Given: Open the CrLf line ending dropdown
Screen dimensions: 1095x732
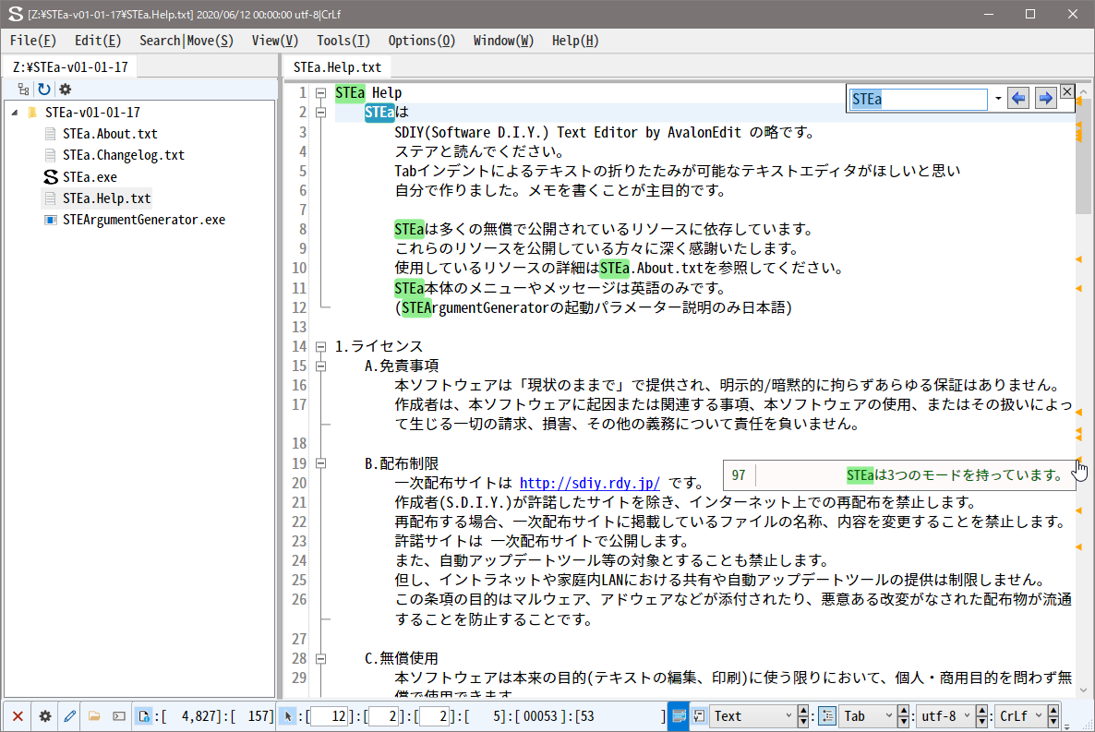Looking at the screenshot, I should 1020,716.
